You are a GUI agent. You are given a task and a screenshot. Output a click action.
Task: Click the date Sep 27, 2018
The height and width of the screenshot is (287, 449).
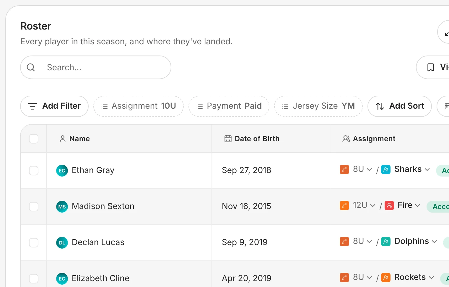tap(247, 170)
